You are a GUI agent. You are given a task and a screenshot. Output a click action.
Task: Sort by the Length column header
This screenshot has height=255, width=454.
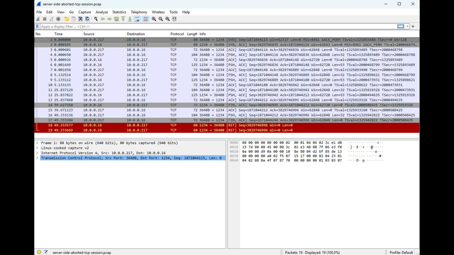pos(192,34)
